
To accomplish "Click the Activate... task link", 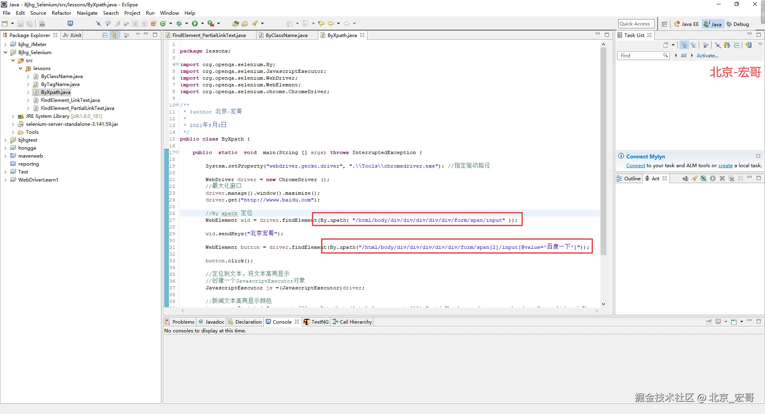I will pos(707,56).
